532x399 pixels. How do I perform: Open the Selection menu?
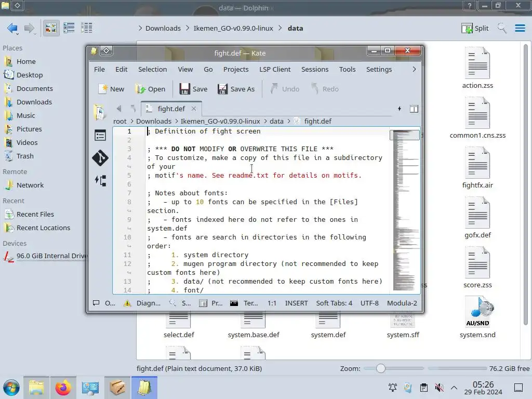[152, 69]
